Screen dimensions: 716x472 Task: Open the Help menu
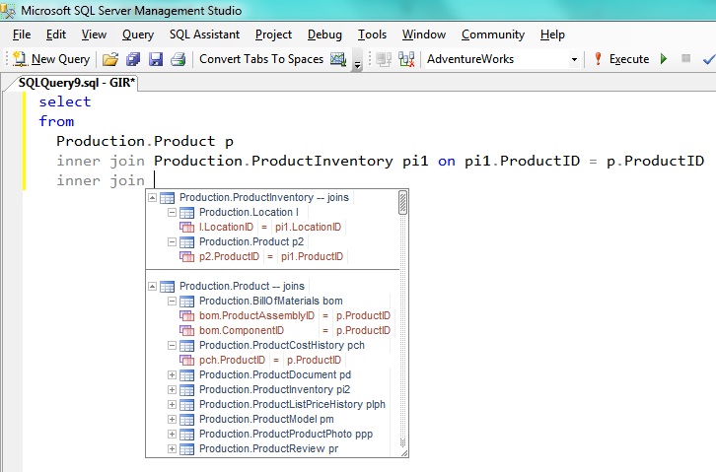click(x=552, y=34)
